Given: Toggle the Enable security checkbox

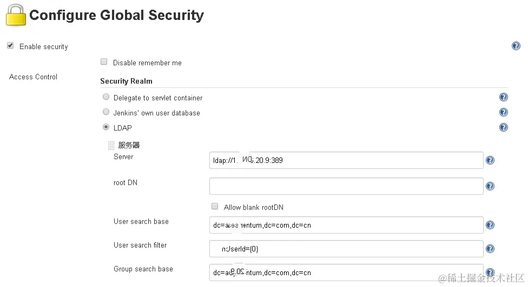Looking at the screenshot, I should coord(10,46).
